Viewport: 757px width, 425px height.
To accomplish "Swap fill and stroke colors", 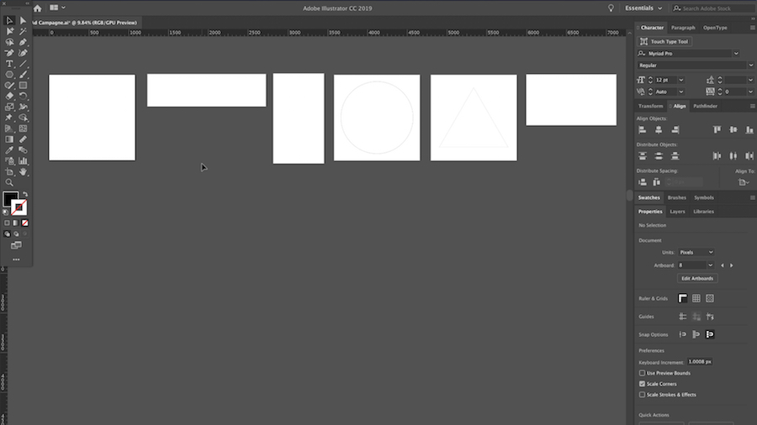I will point(25,194).
